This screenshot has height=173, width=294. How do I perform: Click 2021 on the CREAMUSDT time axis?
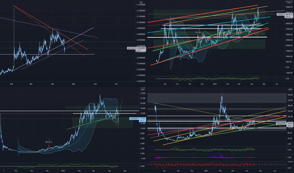(x=206, y=171)
